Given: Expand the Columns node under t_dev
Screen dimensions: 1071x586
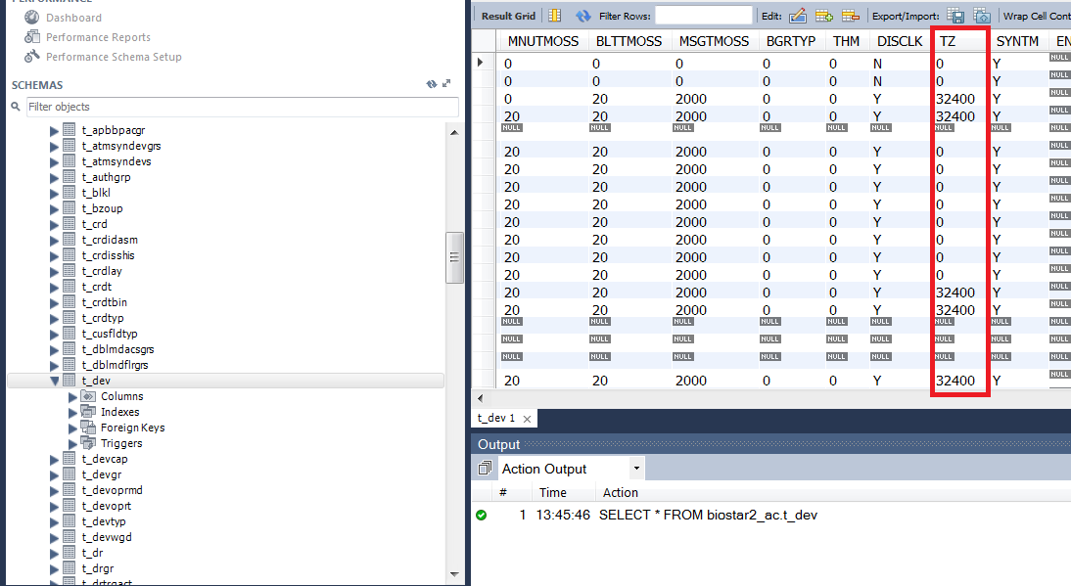Looking at the screenshot, I should coord(72,396).
